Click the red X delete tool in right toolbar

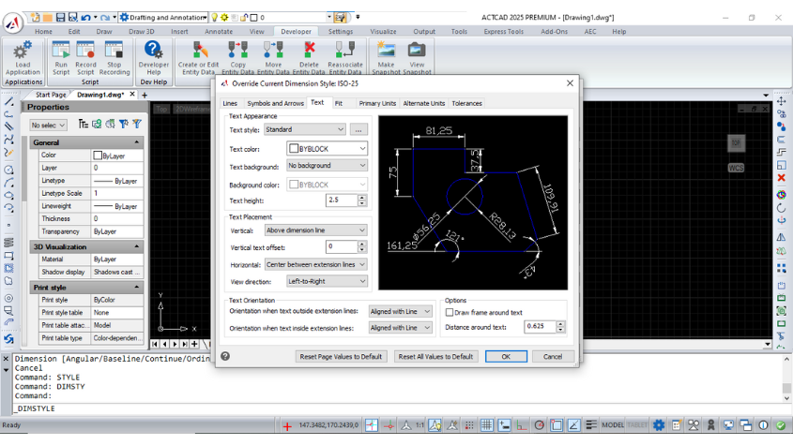coord(782,178)
